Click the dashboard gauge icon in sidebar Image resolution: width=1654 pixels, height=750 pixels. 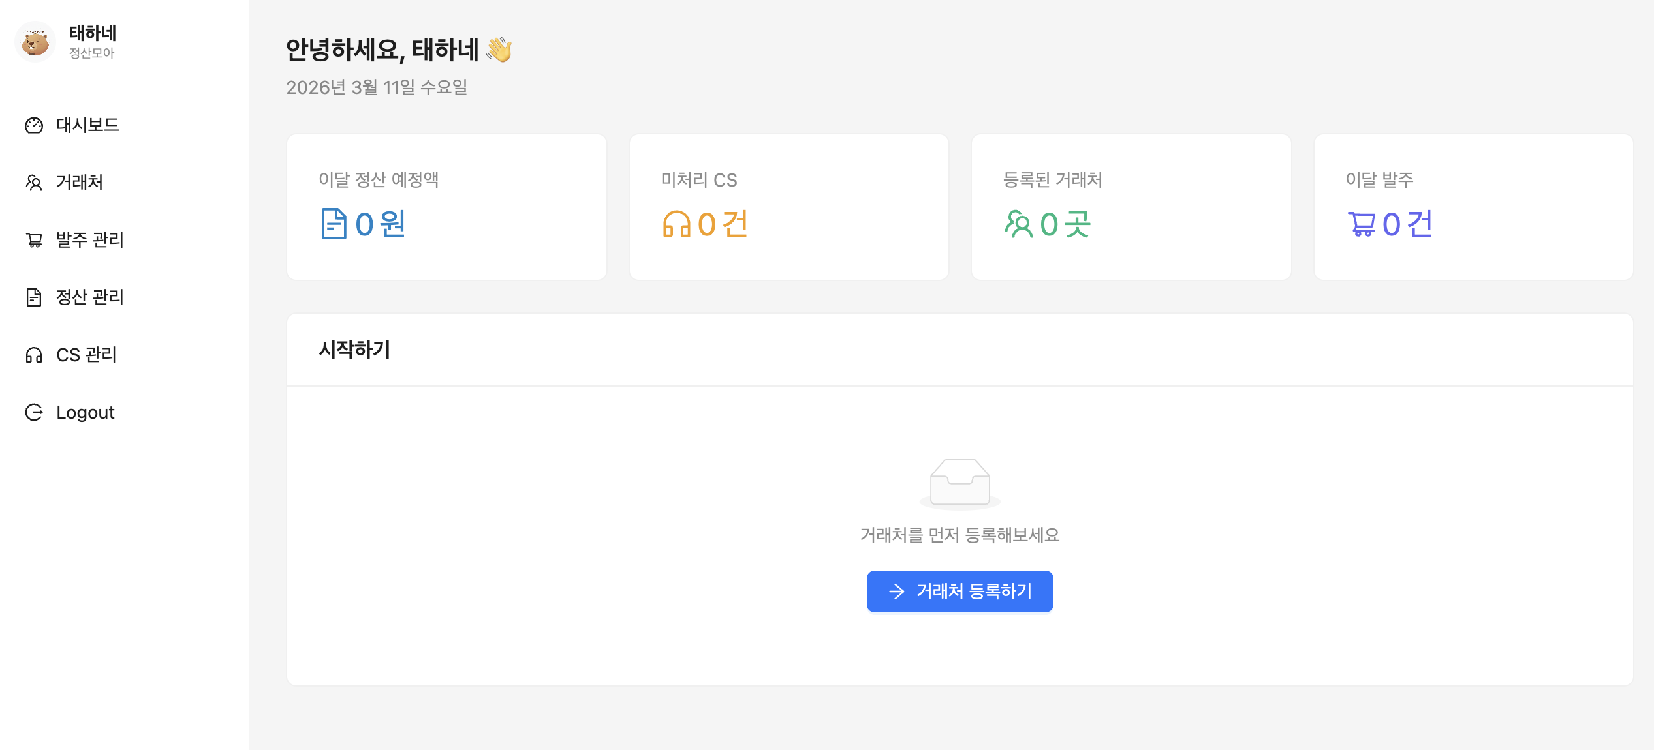click(x=34, y=125)
